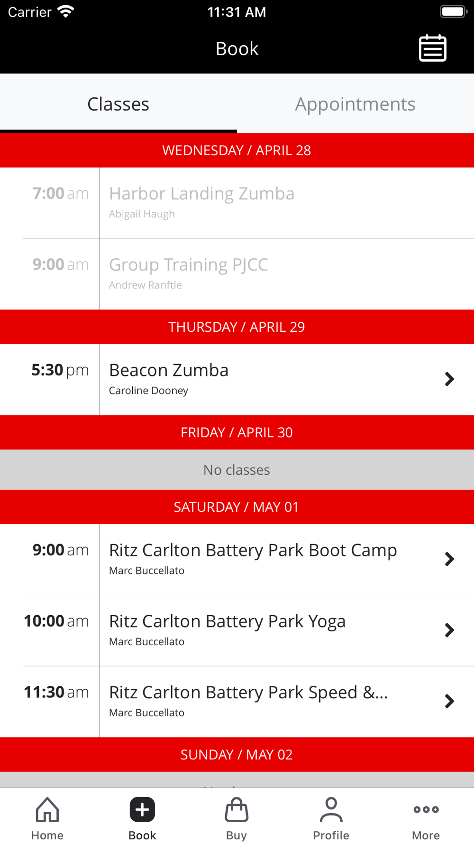Viewport: 474px width, 844px height.
Task: Open Boot Camp class chevron arrow
Action: coord(449,559)
